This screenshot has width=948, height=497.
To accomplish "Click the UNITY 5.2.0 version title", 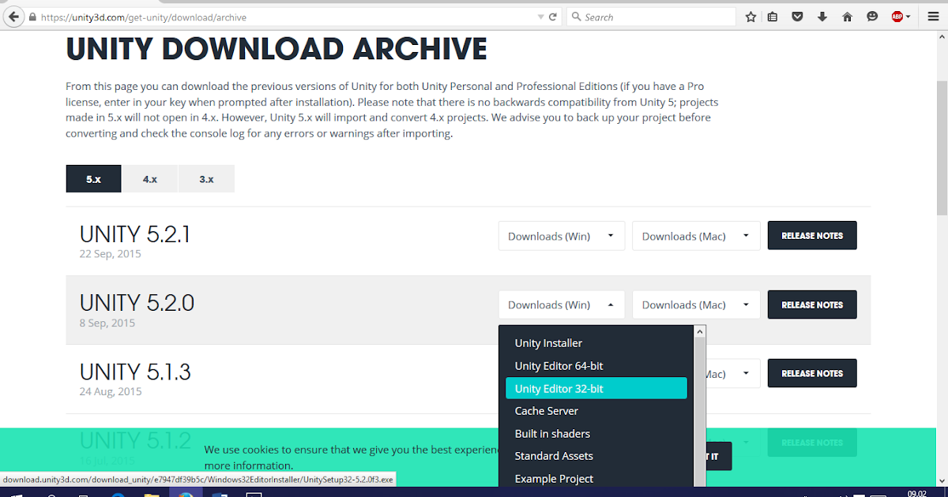I will pos(137,303).
